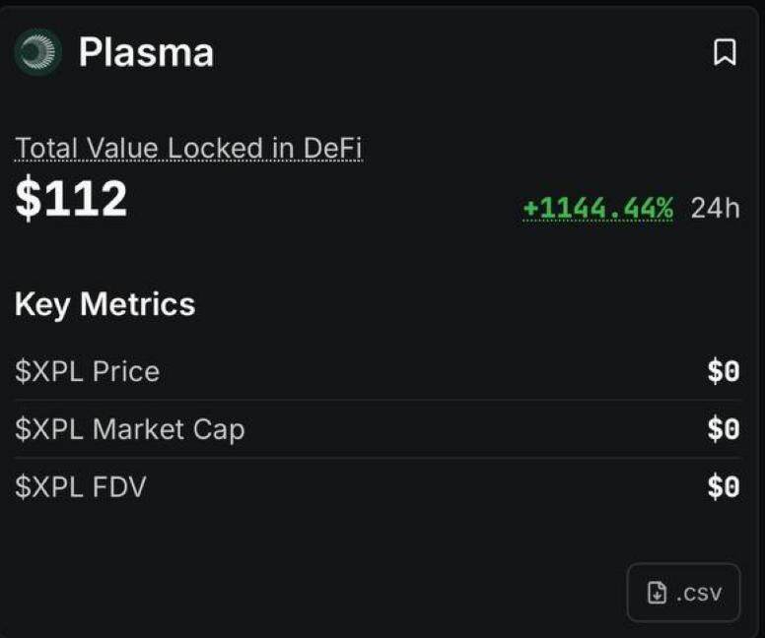Click the $XPL Market Cap $0 value
This screenshot has height=638, width=765.
point(724,429)
